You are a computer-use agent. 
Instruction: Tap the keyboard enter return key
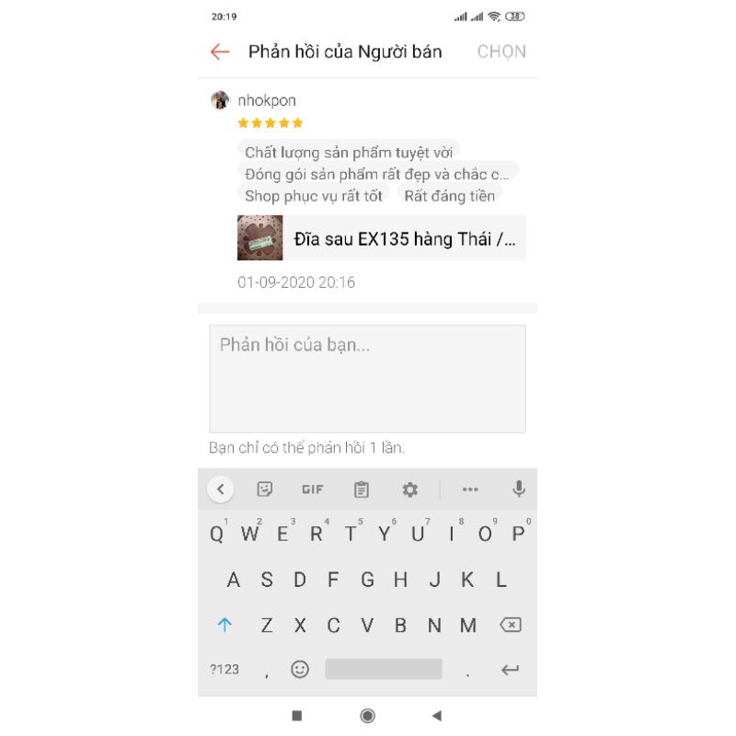[511, 670]
